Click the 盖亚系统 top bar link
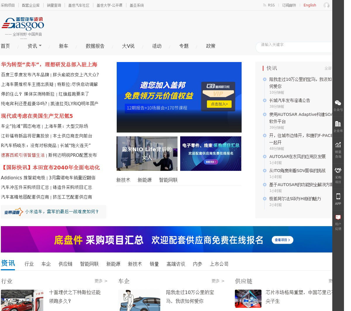The height and width of the screenshot is (311, 351). coord(137,5)
